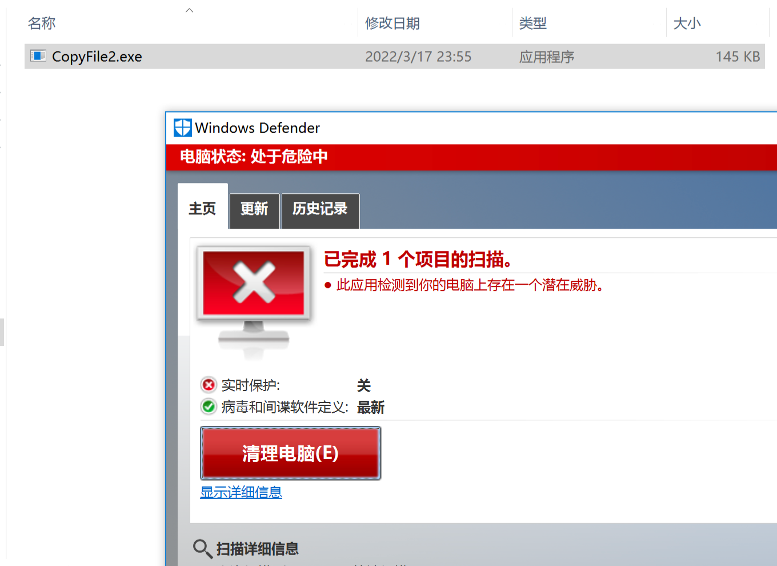Click the message 此应用检测到你的电脑上存在一个潜在威胁
This screenshot has height=566, width=777.
[x=470, y=285]
